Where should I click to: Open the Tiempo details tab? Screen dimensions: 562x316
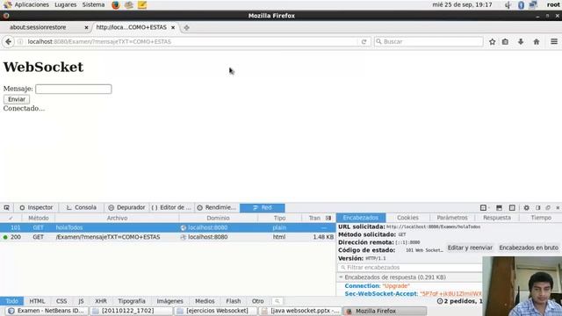coord(541,218)
